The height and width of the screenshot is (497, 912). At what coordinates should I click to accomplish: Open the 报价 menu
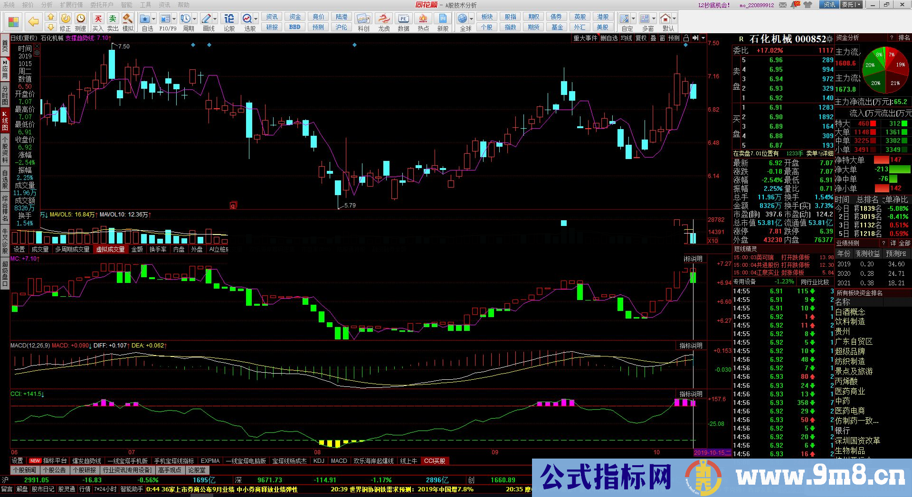click(28, 5)
